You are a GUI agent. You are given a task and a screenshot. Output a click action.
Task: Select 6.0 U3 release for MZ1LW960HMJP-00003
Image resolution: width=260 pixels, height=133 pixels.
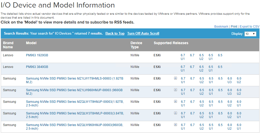tap(230, 92)
